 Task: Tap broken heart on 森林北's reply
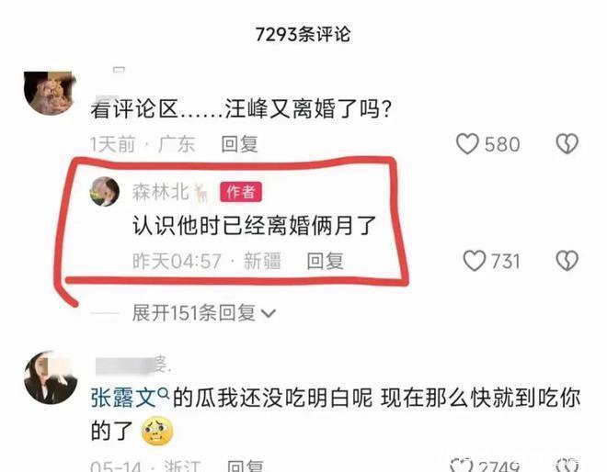pos(567,261)
